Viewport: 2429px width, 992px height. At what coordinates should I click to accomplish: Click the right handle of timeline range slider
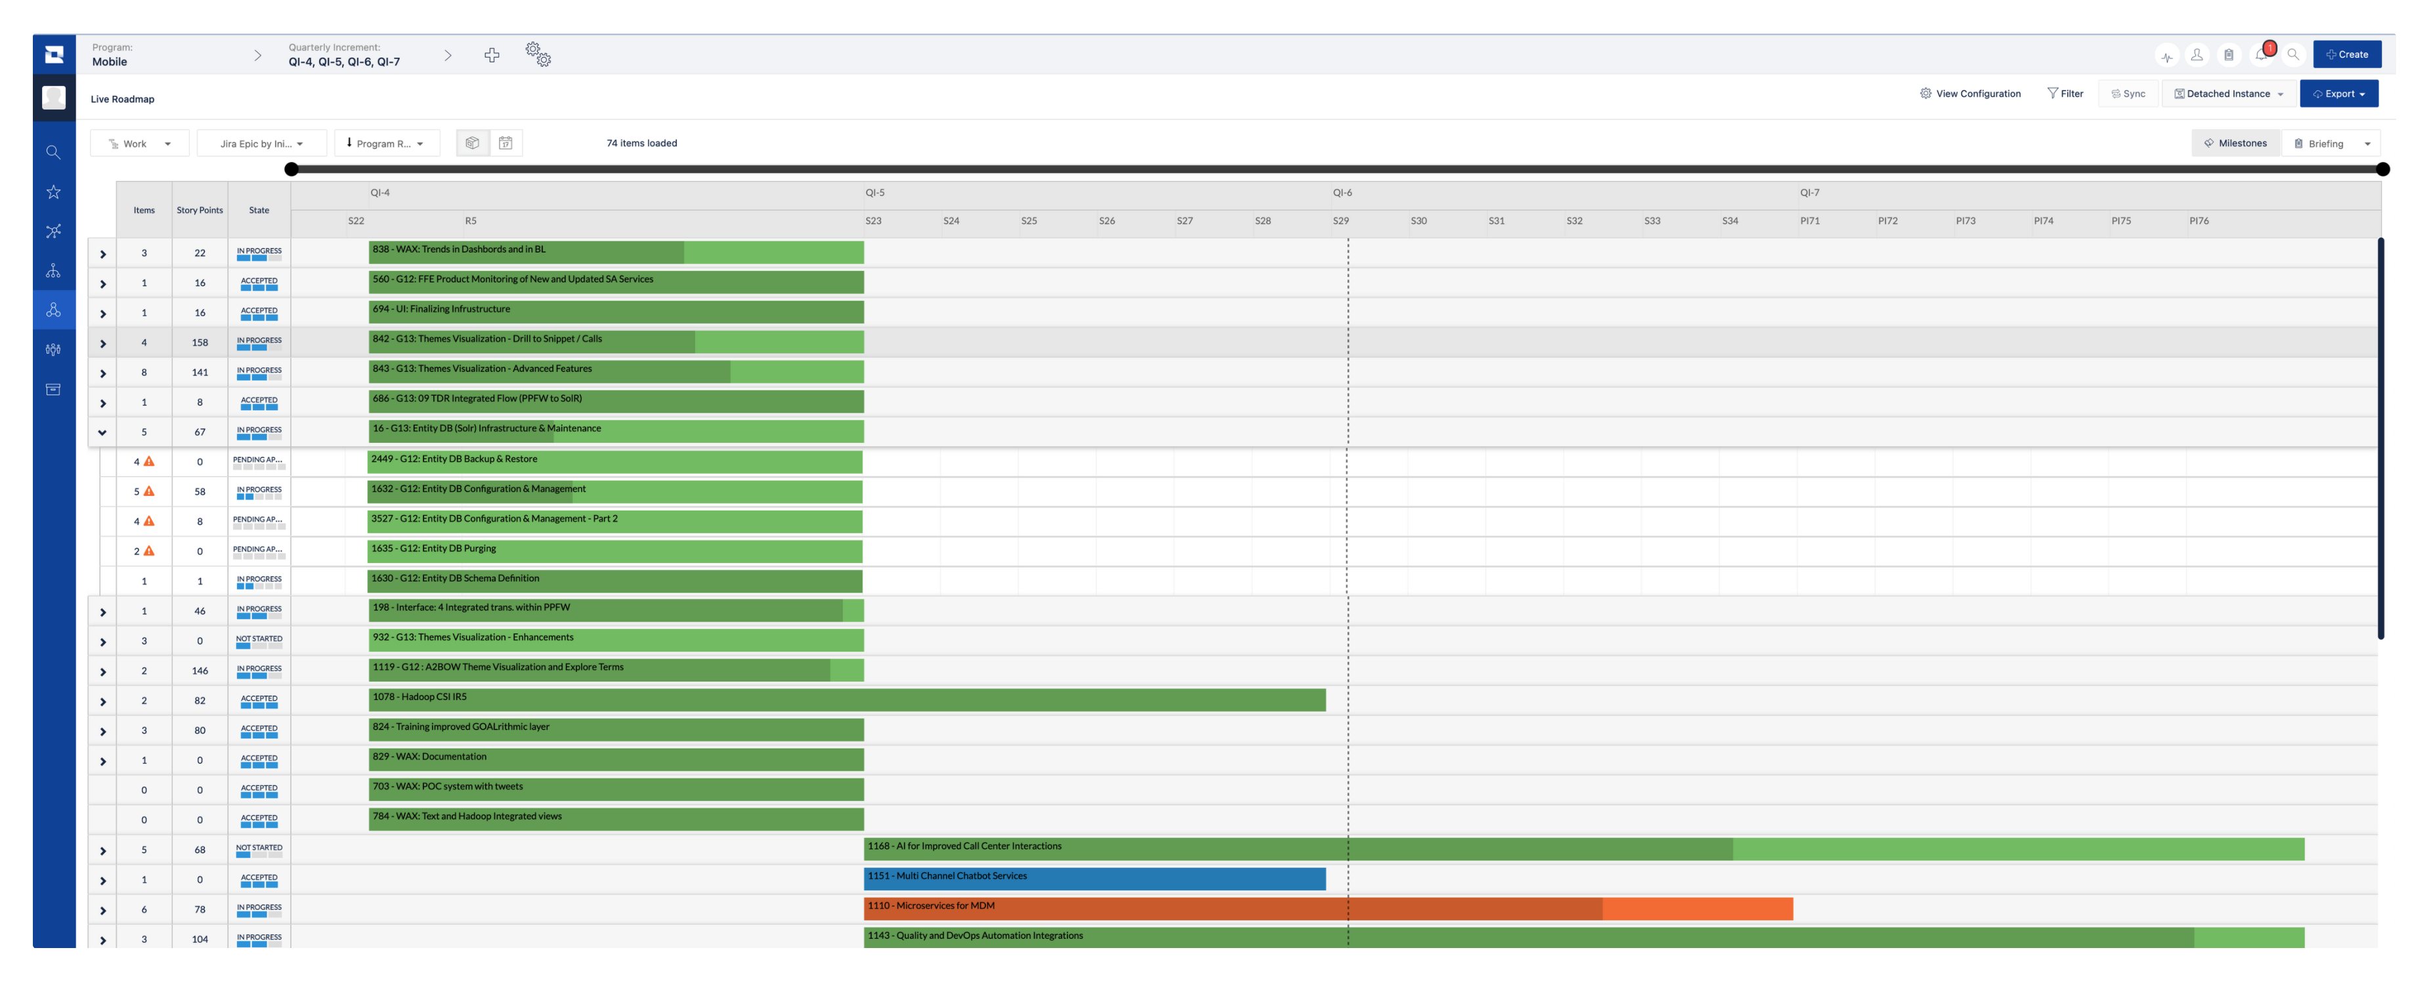point(2383,169)
